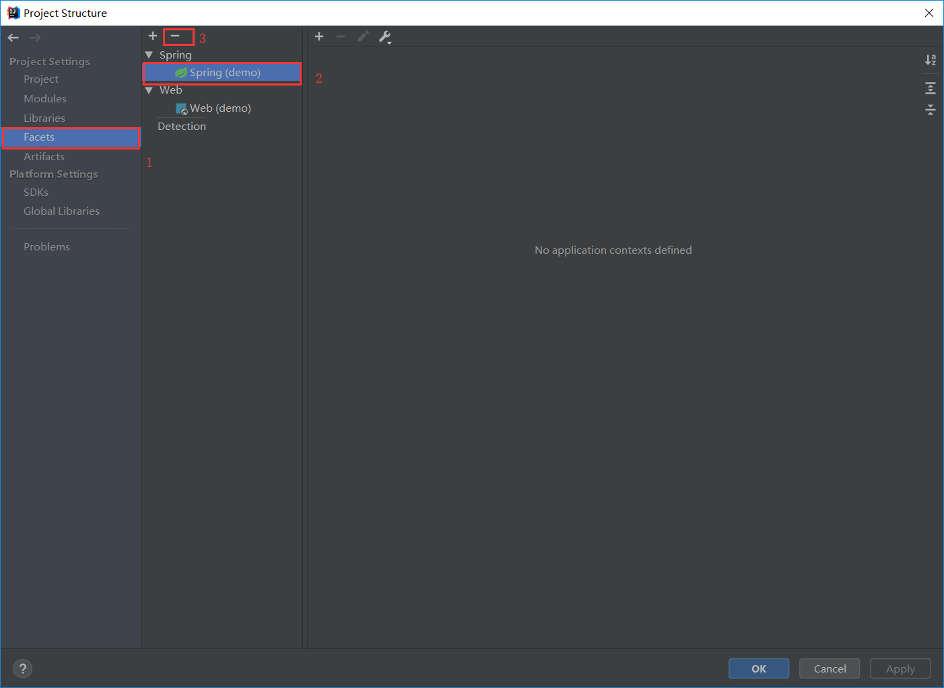Click the IntelliJ IDEA logo in title bar
Image resolution: width=944 pixels, height=688 pixels.
(13, 13)
